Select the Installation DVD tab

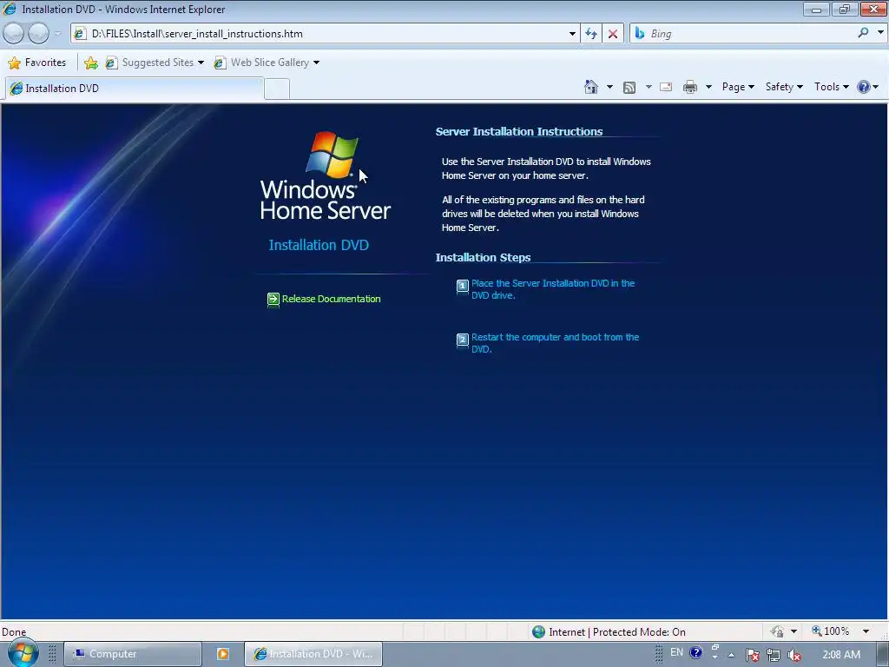(135, 89)
